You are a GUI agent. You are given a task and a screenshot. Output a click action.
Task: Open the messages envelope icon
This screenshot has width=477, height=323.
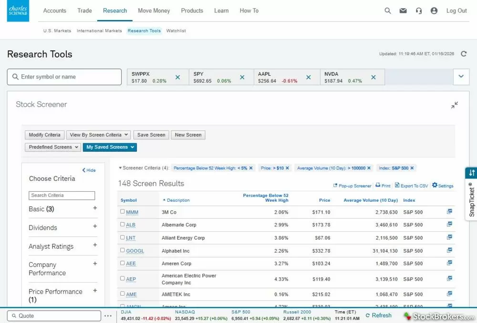pyautogui.click(x=403, y=11)
